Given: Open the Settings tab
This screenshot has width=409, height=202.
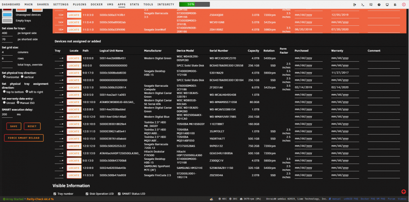Looking at the screenshot, I should 61,4.
